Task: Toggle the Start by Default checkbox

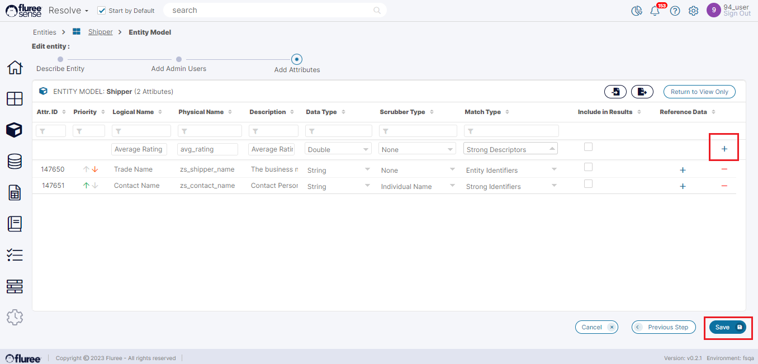Action: (x=102, y=11)
